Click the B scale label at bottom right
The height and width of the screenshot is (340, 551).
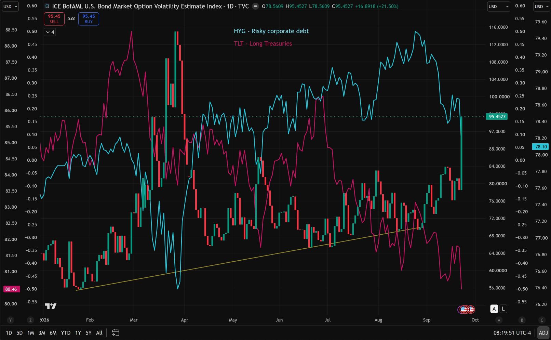522,320
